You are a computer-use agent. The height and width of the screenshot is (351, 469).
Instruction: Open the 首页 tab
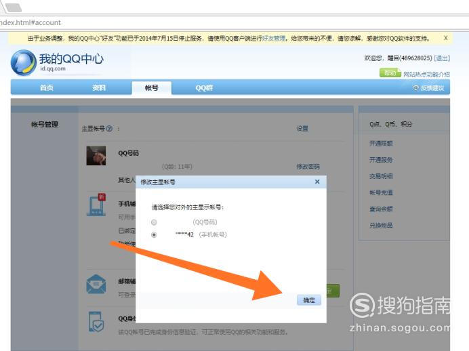click(47, 87)
